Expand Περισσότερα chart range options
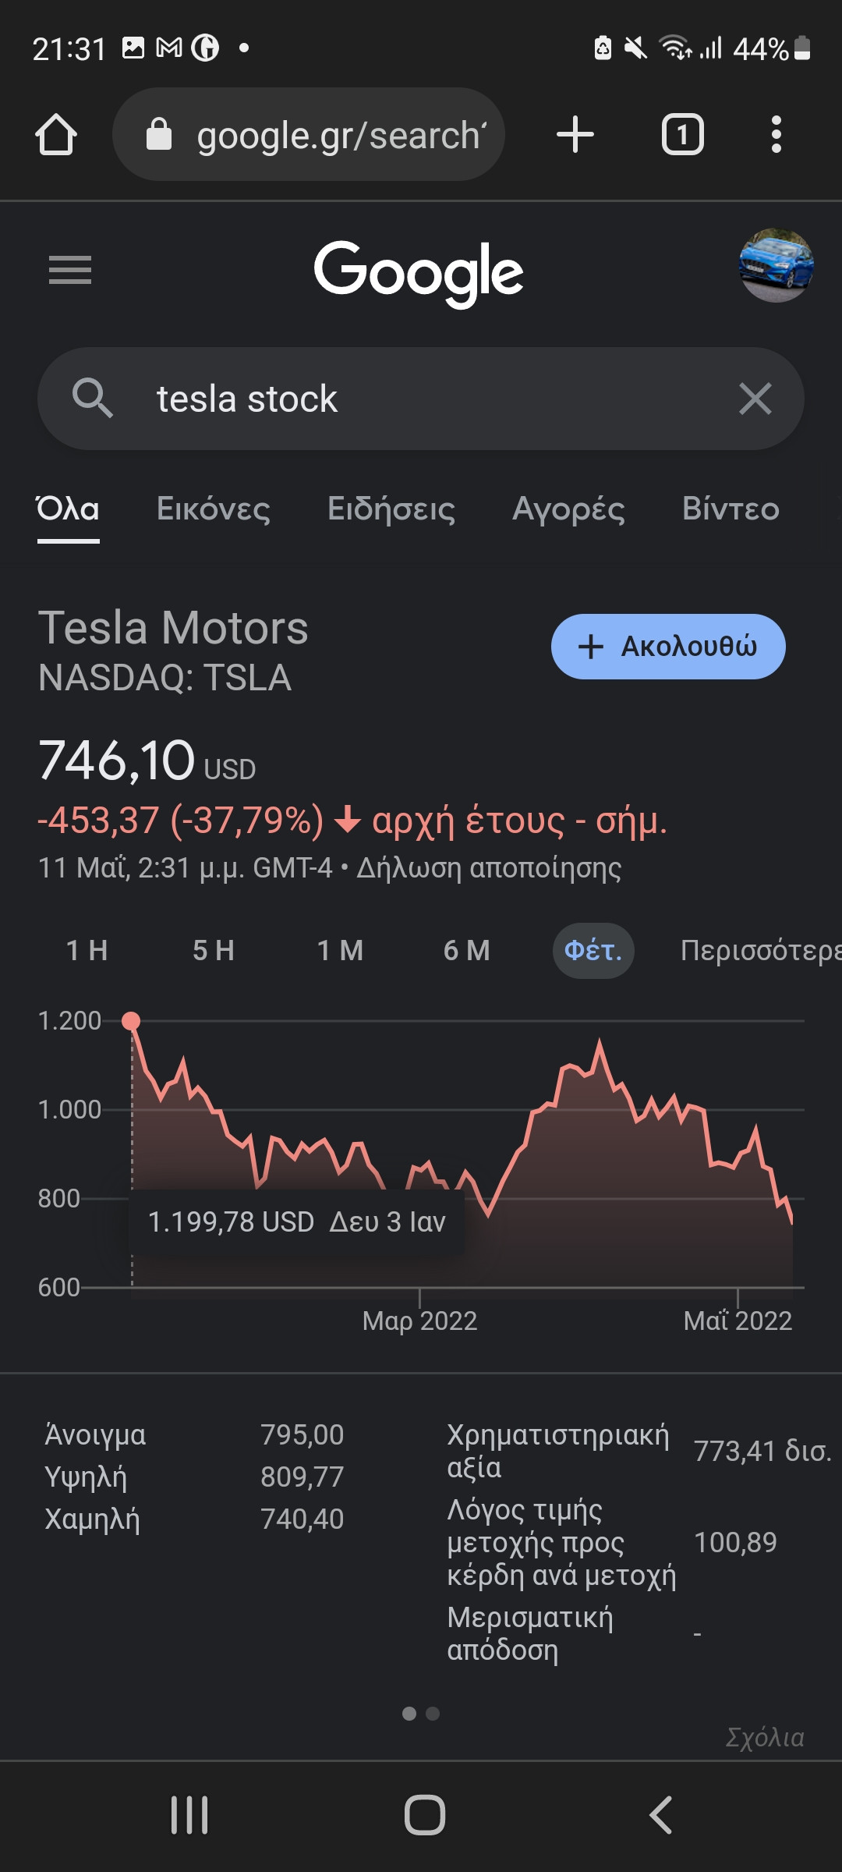Viewport: 842px width, 1872px height. pyautogui.click(x=761, y=950)
